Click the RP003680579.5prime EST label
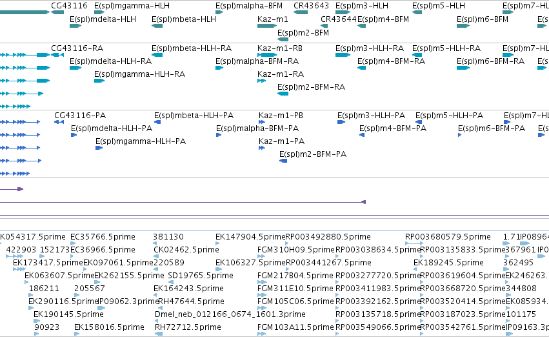Screen dimensions: 549x337 448,237
